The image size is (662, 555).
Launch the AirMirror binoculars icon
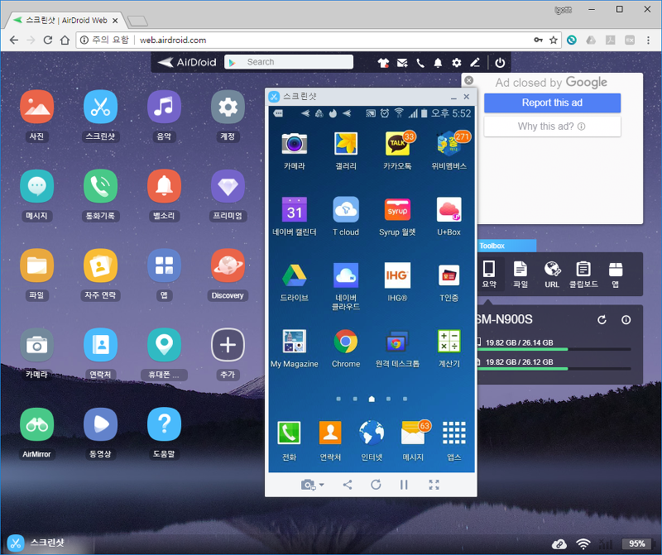click(36, 424)
